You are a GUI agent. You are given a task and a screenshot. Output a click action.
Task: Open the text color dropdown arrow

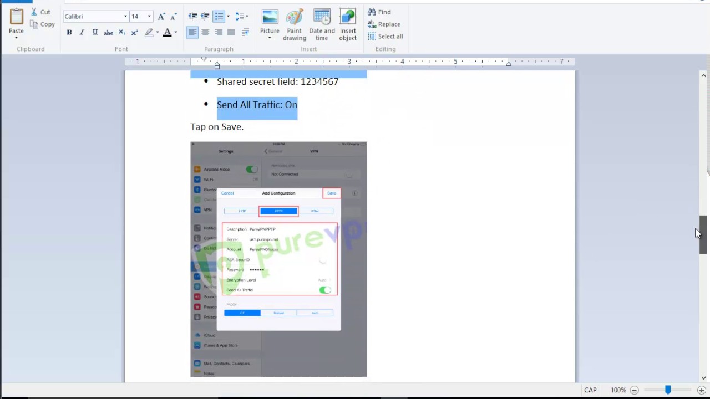click(x=176, y=33)
